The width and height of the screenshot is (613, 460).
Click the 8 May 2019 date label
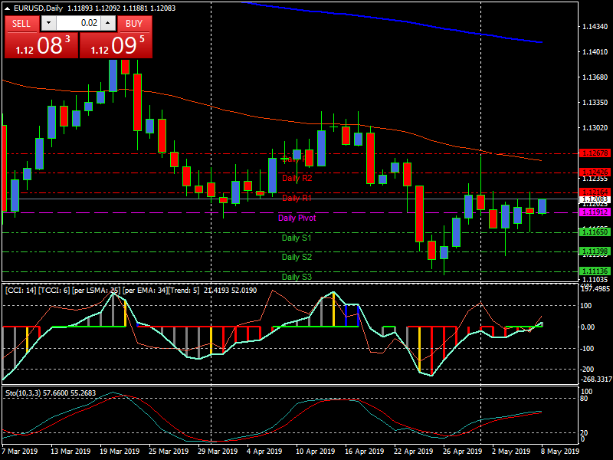pyautogui.click(x=561, y=452)
